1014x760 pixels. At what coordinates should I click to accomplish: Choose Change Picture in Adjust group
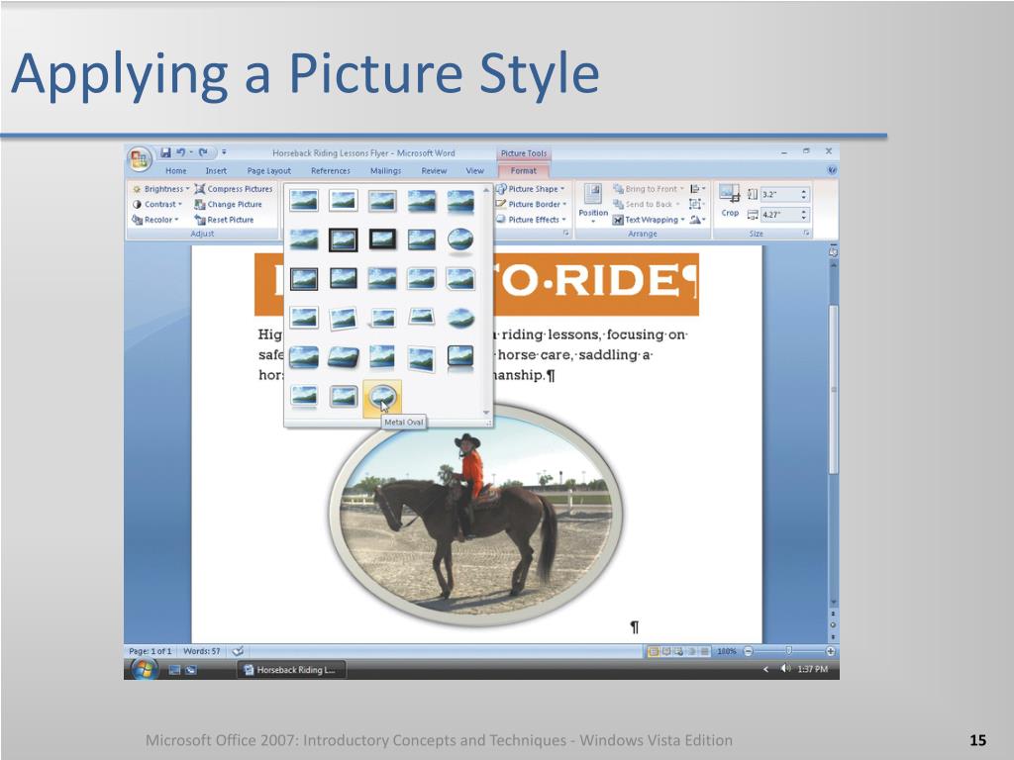[229, 204]
